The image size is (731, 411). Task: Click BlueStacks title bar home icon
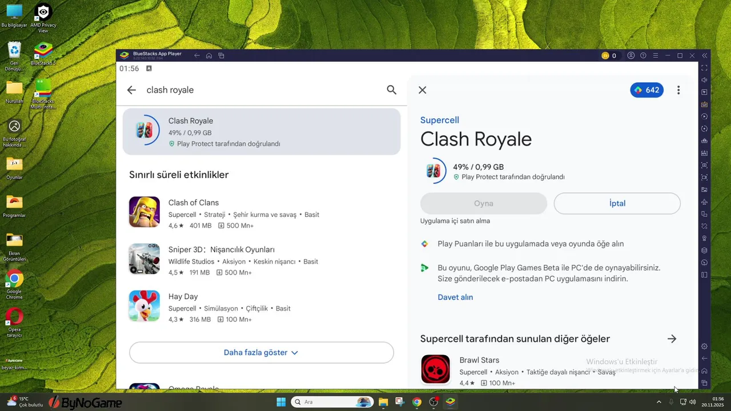(209, 55)
